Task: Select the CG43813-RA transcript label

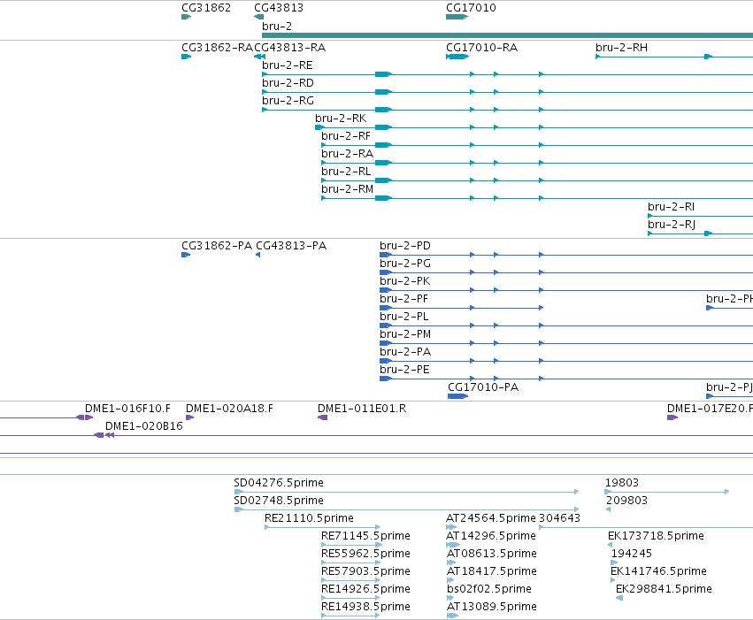Action: click(289, 48)
